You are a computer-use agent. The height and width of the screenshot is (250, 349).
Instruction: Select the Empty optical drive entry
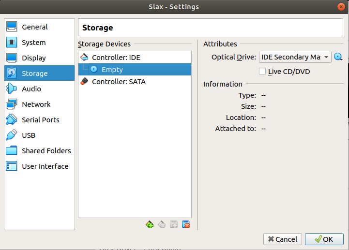[x=135, y=70]
